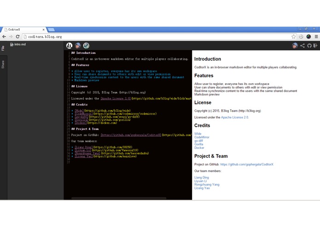320x227 pixels.
Task: Click the logout door icon
Action: point(315,45)
